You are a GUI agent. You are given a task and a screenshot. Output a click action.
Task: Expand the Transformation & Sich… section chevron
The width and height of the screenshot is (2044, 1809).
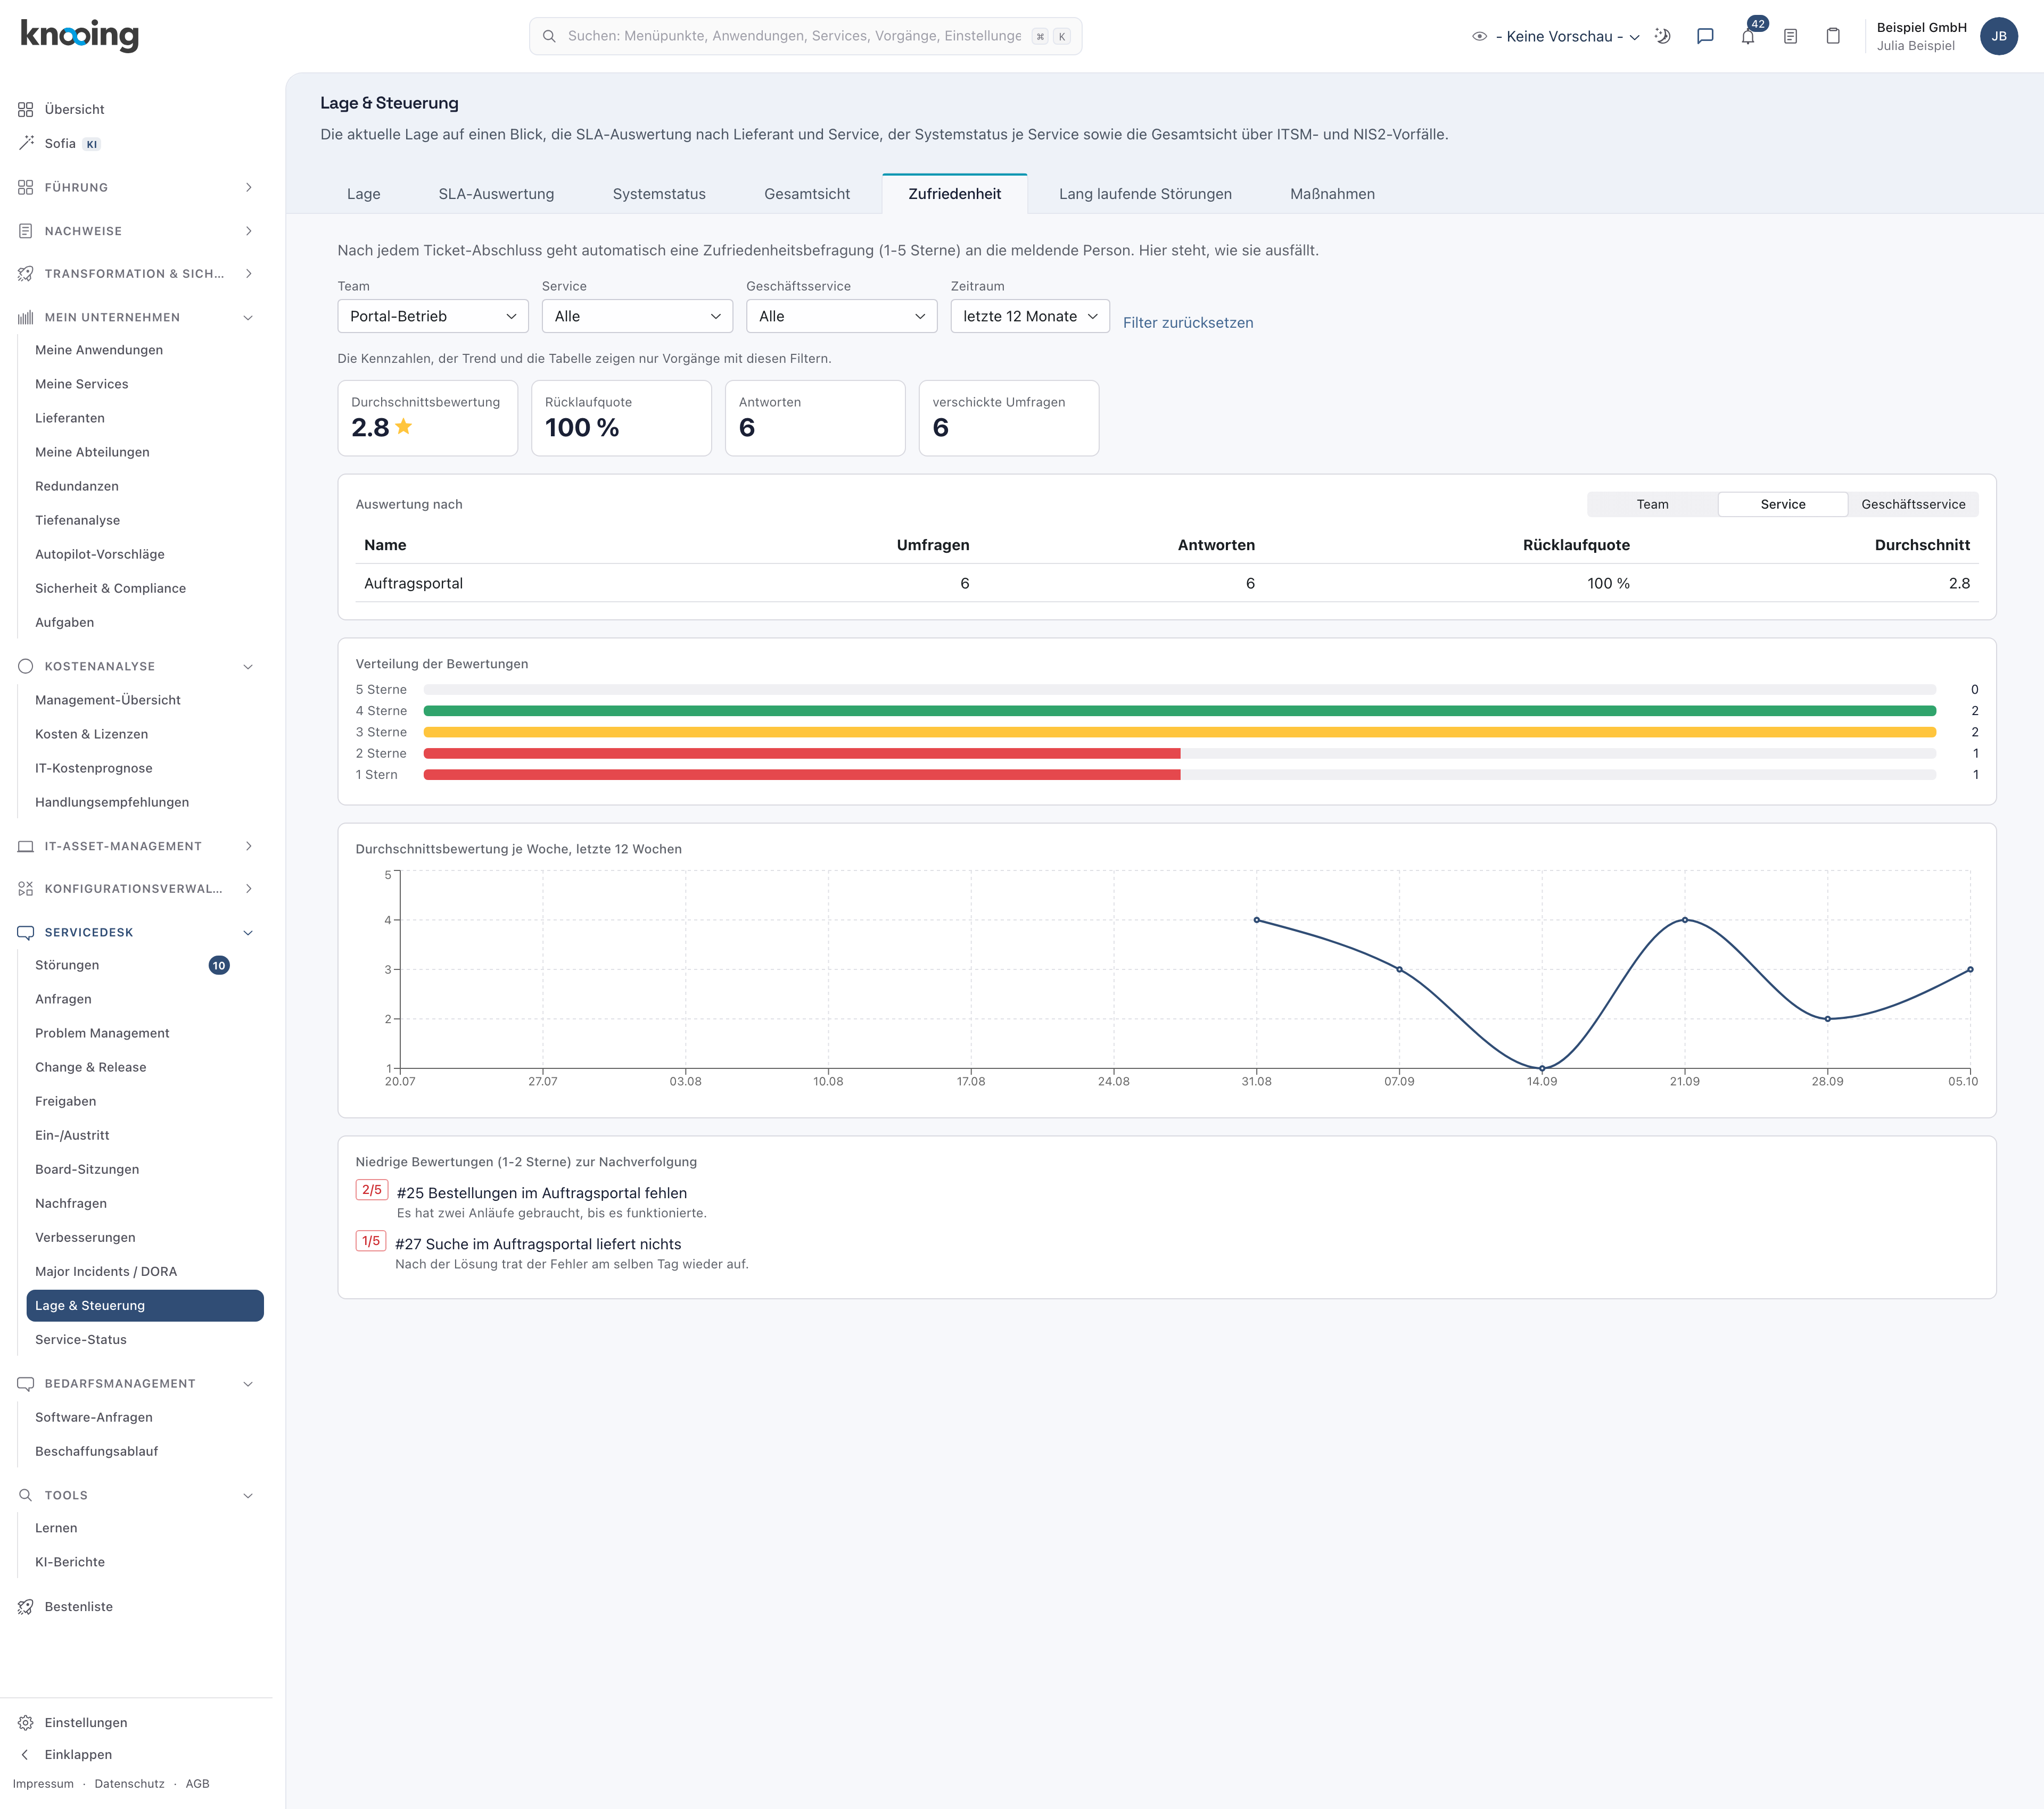[249, 273]
